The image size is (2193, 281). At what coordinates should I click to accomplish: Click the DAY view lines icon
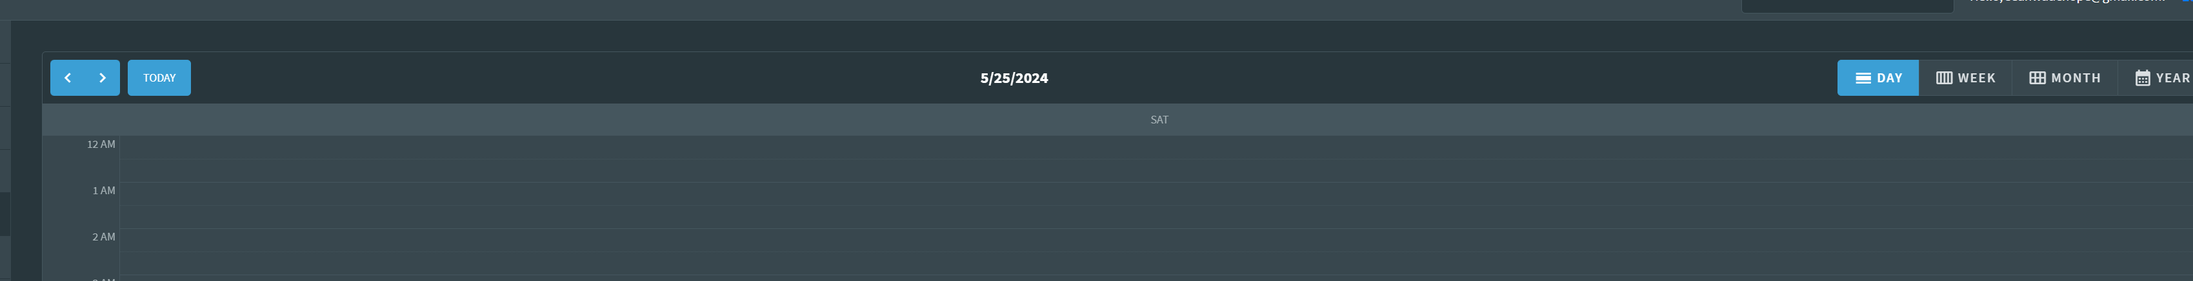click(x=1863, y=78)
